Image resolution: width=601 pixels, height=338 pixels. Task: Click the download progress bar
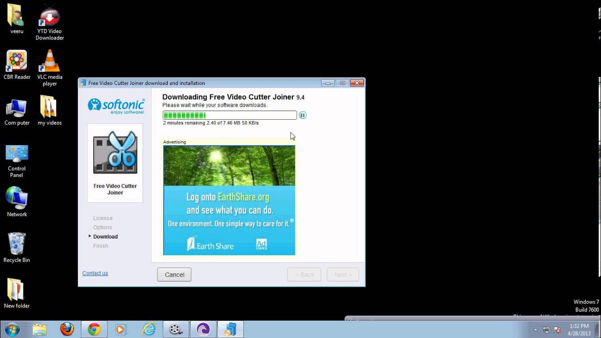230,115
